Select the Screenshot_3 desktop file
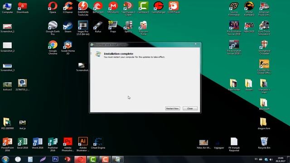The image size is (290, 163). (7, 67)
